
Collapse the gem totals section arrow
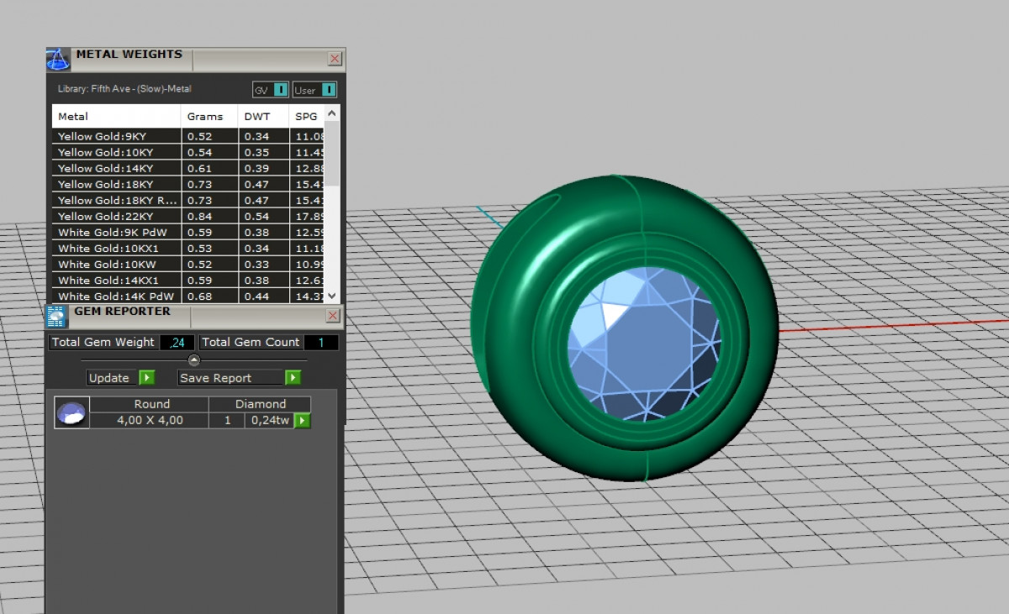point(194,359)
